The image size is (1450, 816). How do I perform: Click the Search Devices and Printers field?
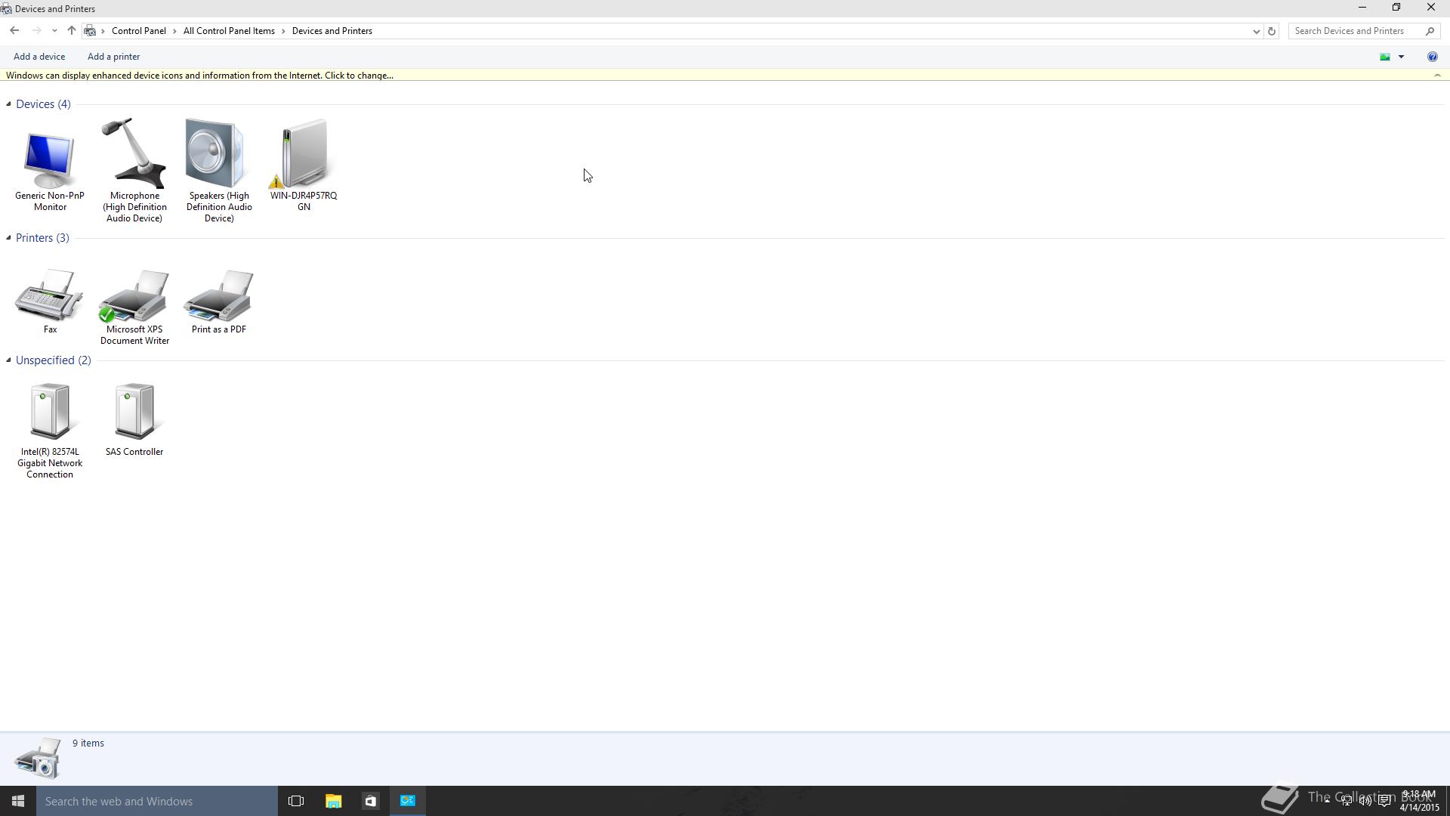pos(1362,31)
